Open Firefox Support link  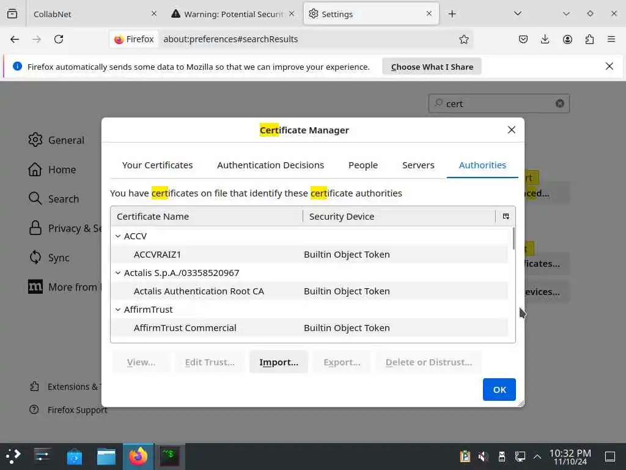[68, 409]
